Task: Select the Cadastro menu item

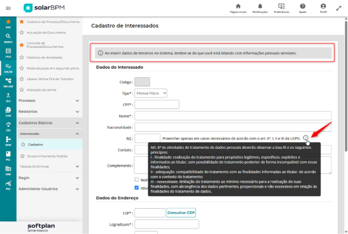Action: coord(50,145)
